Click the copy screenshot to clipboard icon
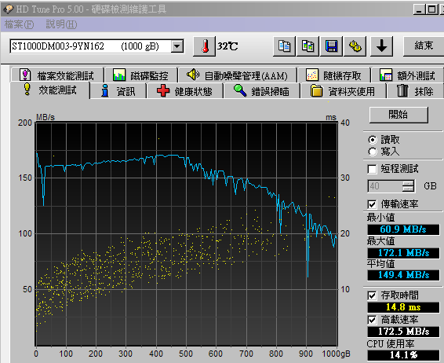 [308, 46]
